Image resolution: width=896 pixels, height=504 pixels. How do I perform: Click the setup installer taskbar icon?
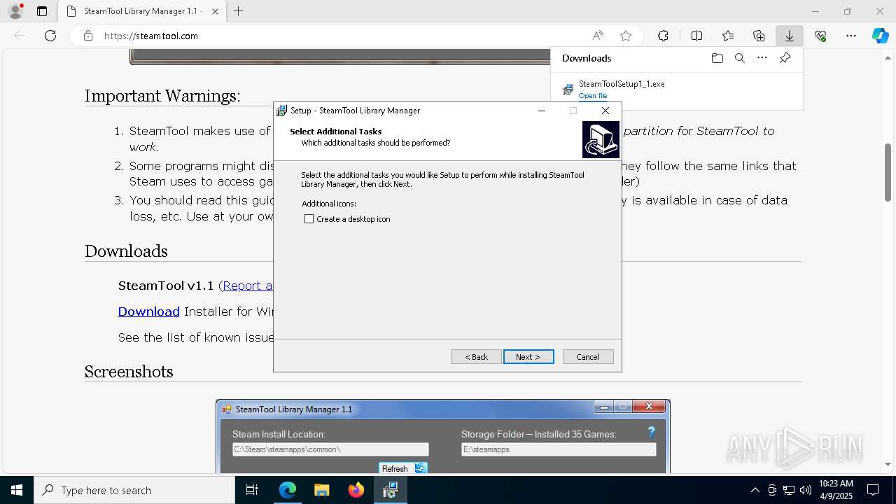[x=390, y=490]
